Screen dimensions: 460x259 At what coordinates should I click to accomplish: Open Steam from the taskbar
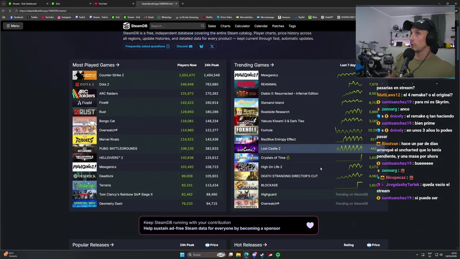tap(262, 255)
